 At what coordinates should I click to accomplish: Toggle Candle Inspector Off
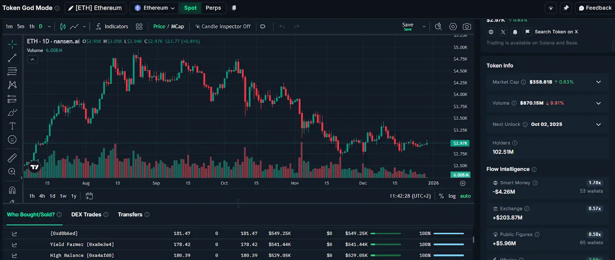tap(223, 26)
